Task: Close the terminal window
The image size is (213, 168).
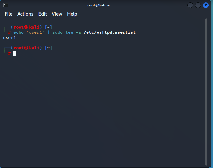Action: point(206,5)
